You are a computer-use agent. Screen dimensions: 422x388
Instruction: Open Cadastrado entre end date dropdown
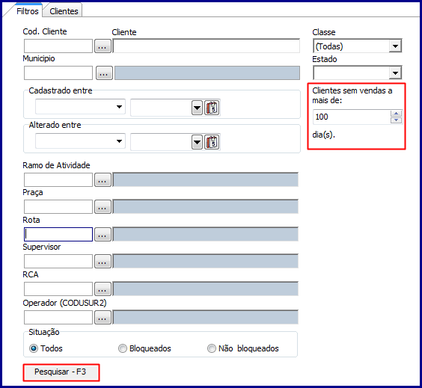point(198,108)
